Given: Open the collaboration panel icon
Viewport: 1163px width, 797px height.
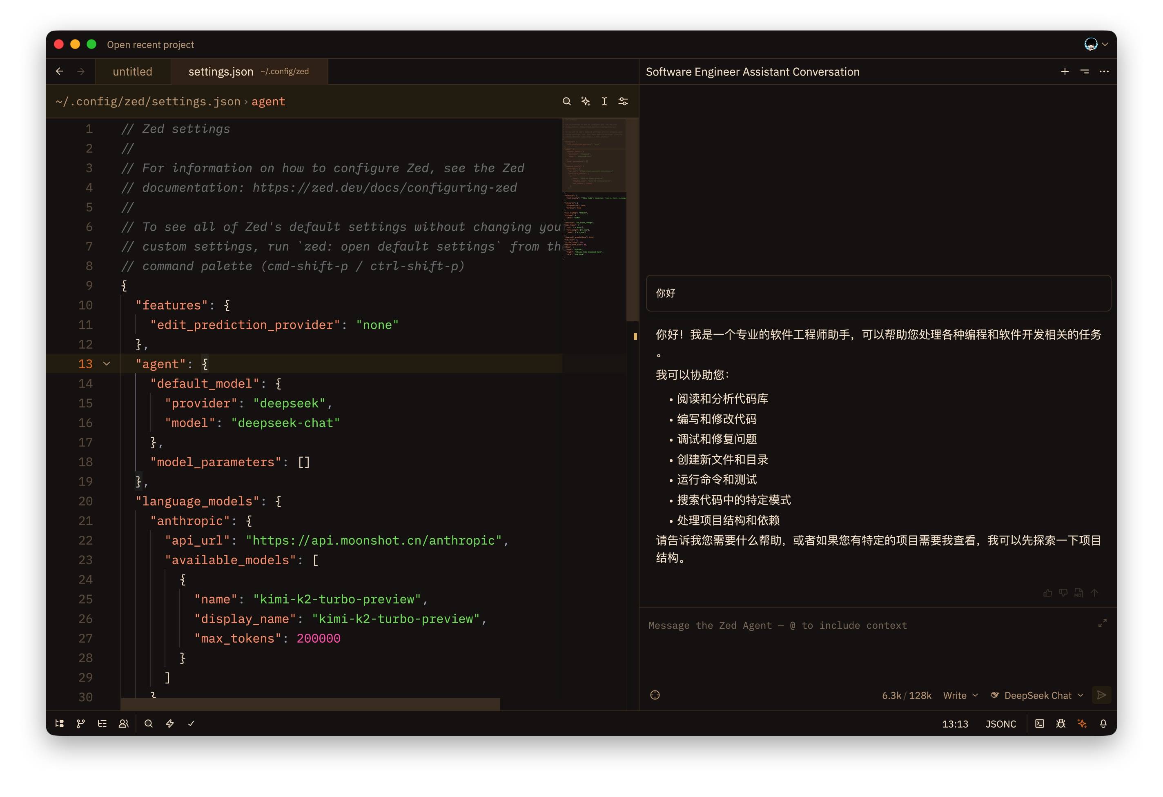Looking at the screenshot, I should click(123, 724).
